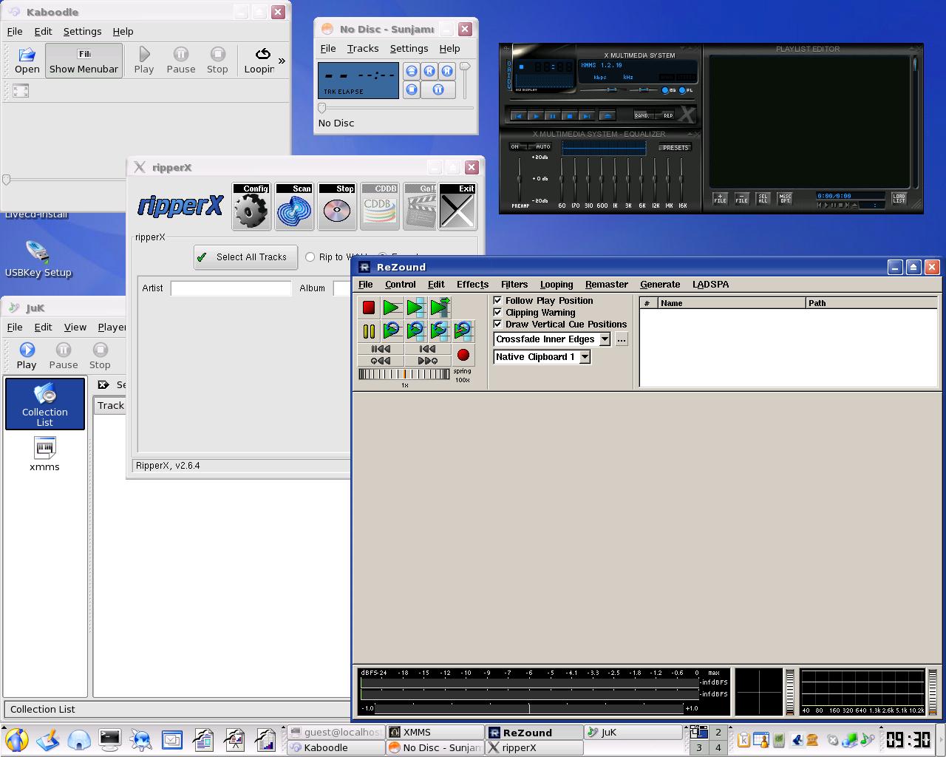Open ripperX Config gear icon
This screenshot has height=757, width=946.
[251, 207]
